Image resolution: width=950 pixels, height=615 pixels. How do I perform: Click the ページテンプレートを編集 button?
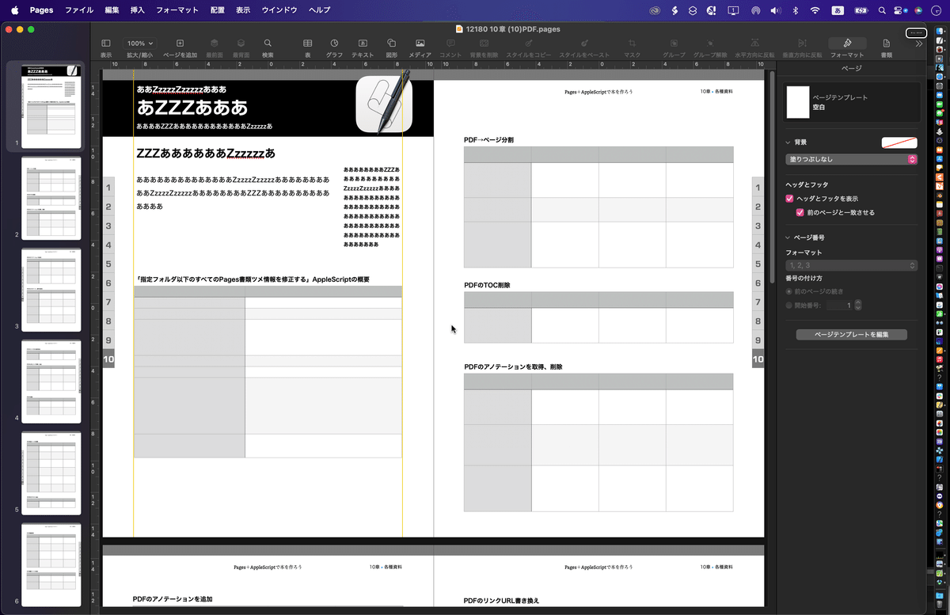coord(851,334)
